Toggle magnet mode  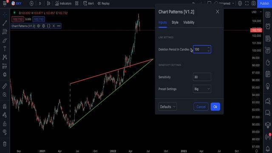5,106
